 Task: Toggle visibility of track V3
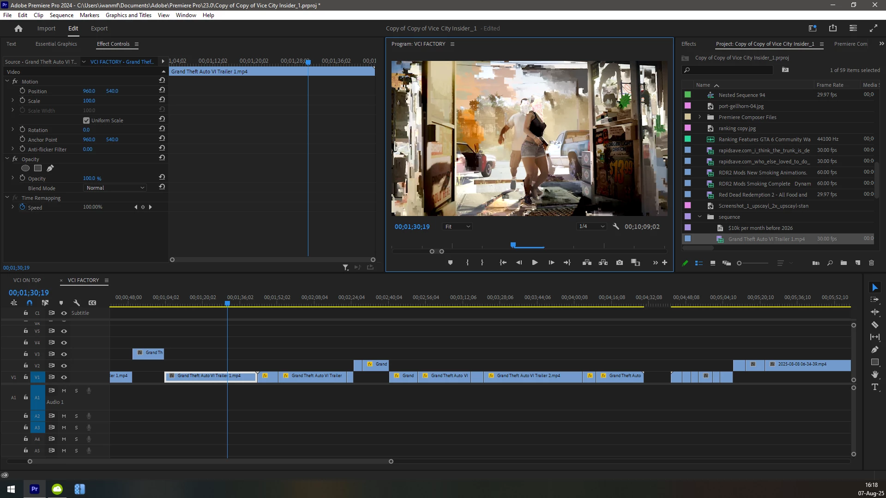[64, 354]
